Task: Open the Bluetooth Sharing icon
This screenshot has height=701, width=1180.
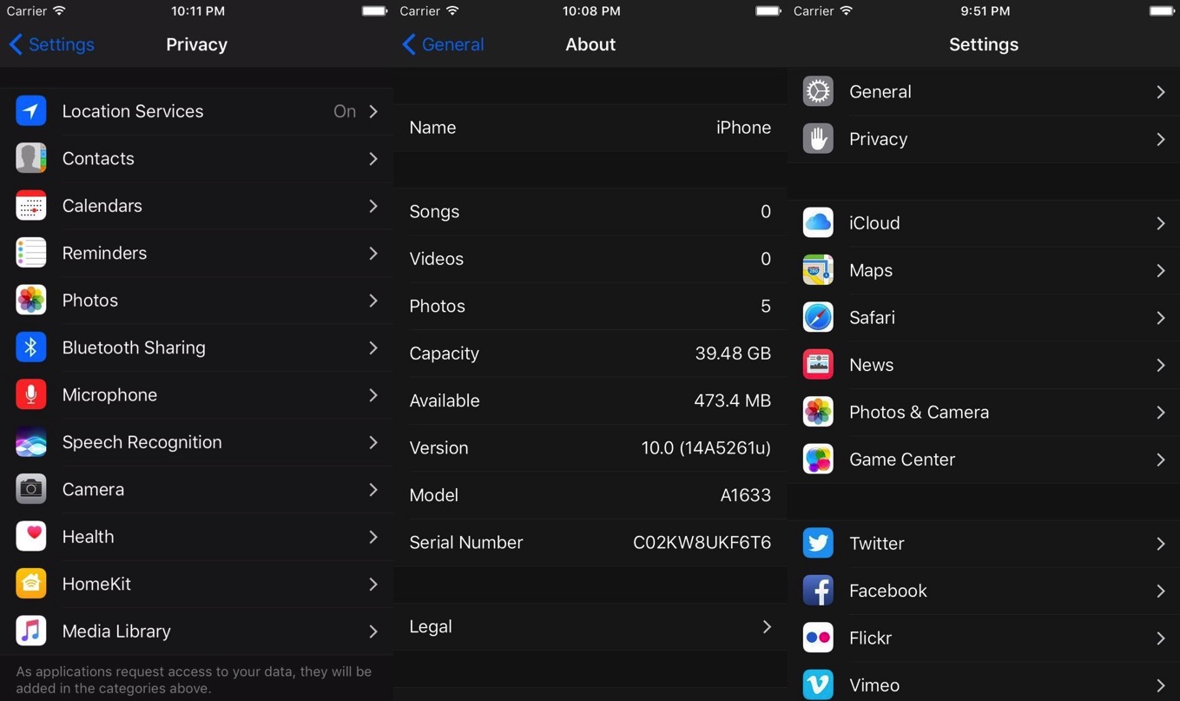Action: (31, 347)
